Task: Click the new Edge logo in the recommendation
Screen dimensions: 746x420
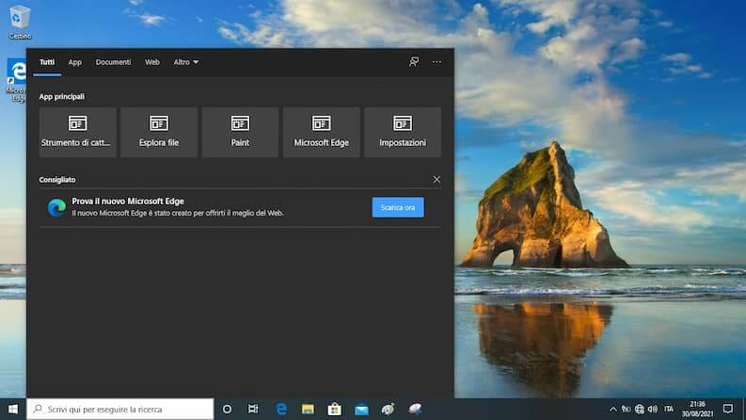Action: [x=56, y=207]
